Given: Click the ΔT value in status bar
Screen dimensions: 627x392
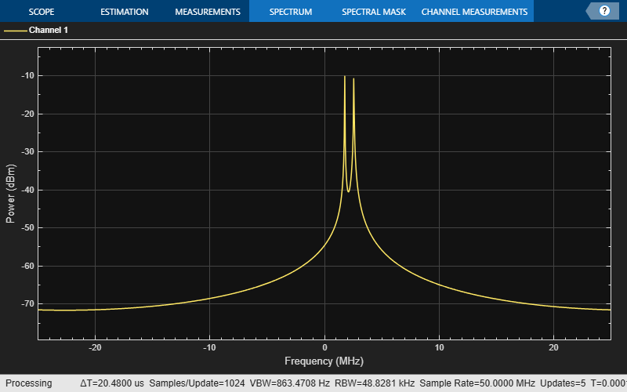Looking at the screenshot, I should tap(113, 383).
